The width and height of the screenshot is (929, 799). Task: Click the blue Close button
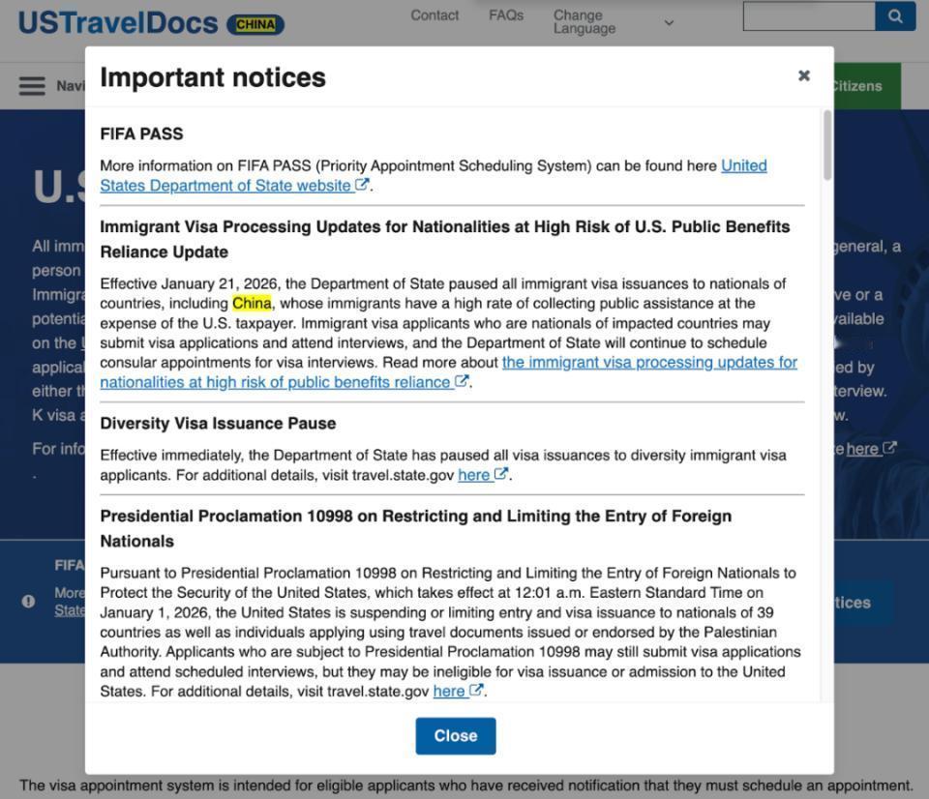(455, 735)
